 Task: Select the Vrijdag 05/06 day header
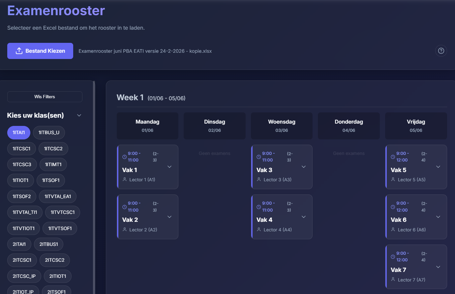click(416, 126)
